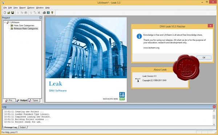This screenshot has height=135, width=218.
Task: Switch to the Output tab in Project panel
Action: pyautogui.click(x=22, y=100)
